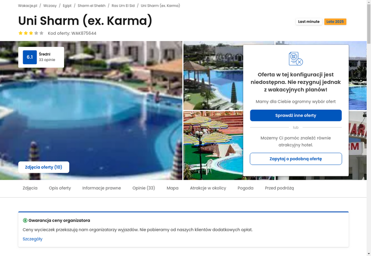Go to Atrakcje w okolicy tab

[x=208, y=188]
